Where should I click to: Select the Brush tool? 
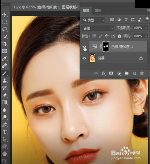coord(4,73)
